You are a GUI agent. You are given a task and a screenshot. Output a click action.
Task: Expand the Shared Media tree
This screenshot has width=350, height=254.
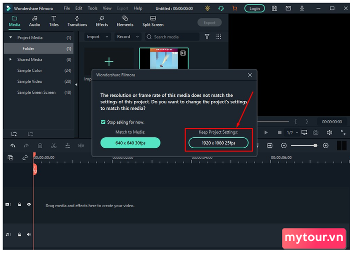pyautogui.click(x=10, y=59)
